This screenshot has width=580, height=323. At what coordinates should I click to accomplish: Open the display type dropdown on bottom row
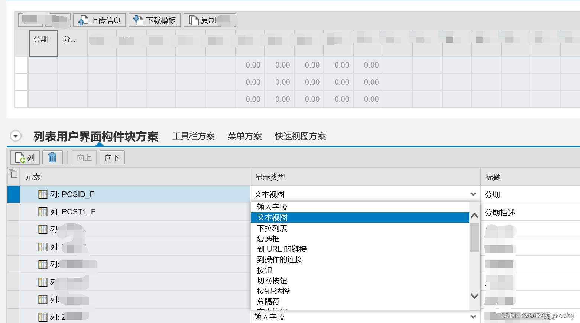[x=473, y=317]
